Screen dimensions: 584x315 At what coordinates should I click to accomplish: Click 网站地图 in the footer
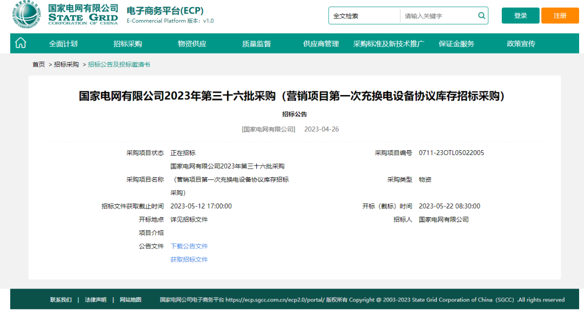(x=130, y=300)
